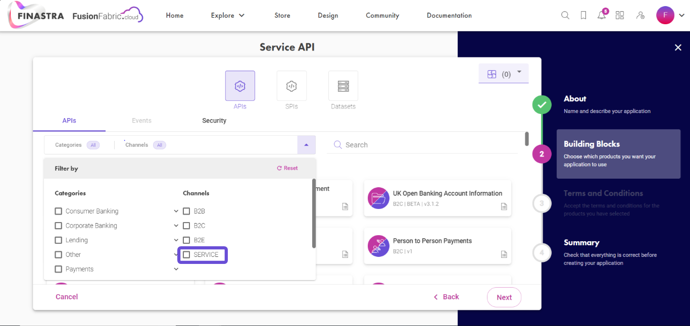Open Documentation in navigation
The height and width of the screenshot is (326, 690).
pyautogui.click(x=449, y=16)
